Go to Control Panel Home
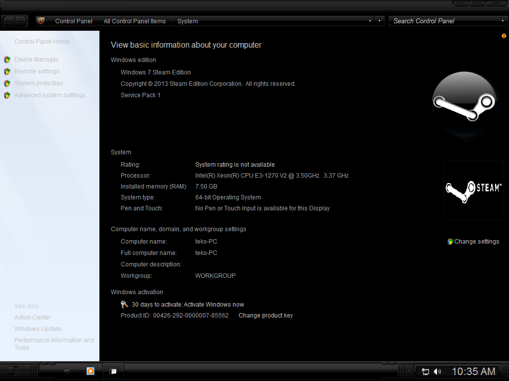Image resolution: width=509 pixels, height=381 pixels. point(42,42)
